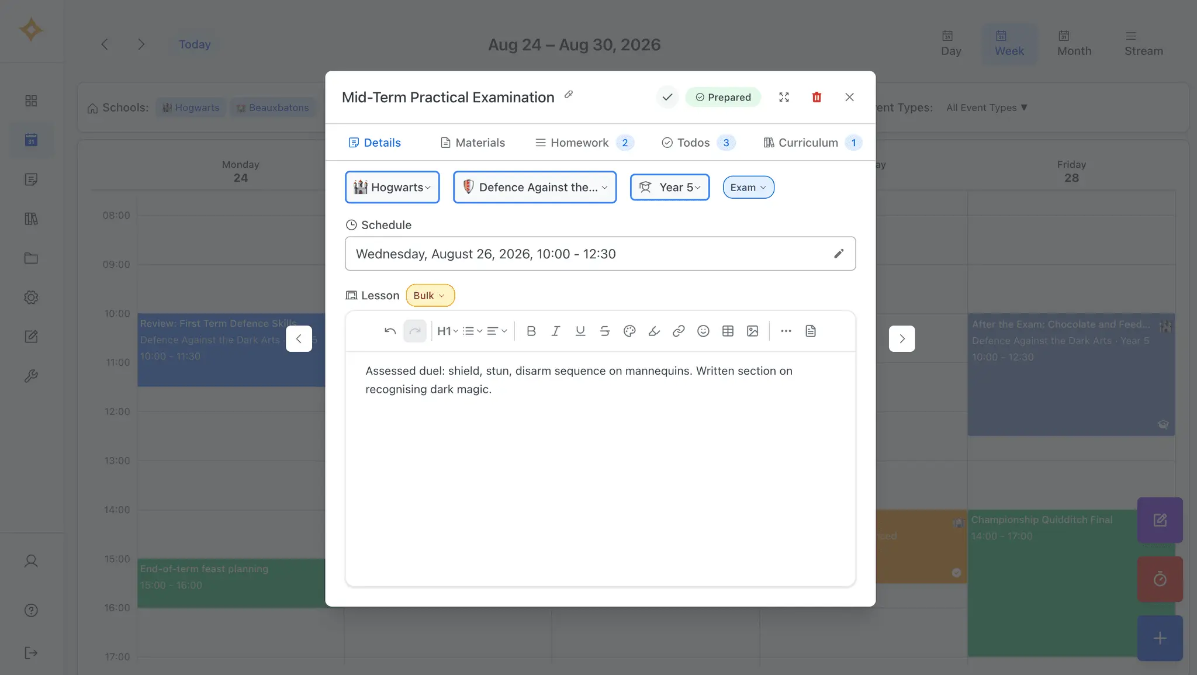1197x675 pixels.
Task: Go to previous event with left arrow
Action: point(299,339)
